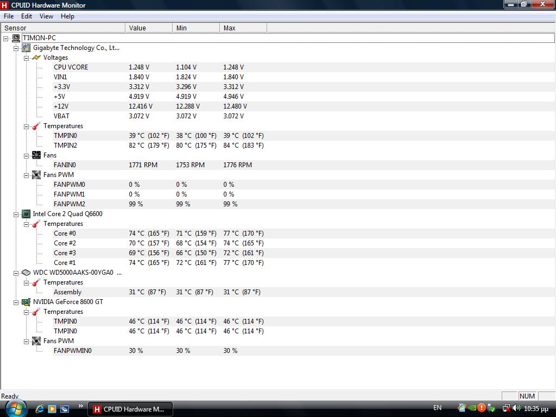The height and width of the screenshot is (417, 556).
Task: Click the thermometer icon under Intel Core 2 Quad
Action: (x=36, y=224)
